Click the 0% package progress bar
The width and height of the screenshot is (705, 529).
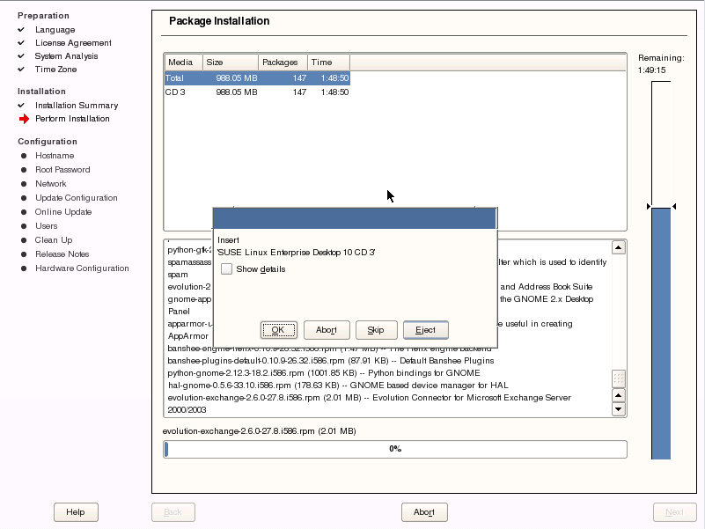click(395, 449)
